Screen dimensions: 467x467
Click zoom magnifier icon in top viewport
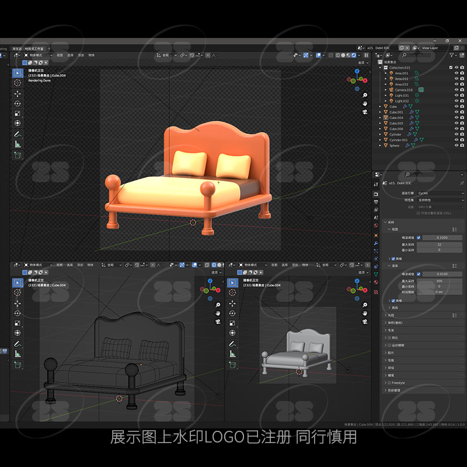(364, 95)
